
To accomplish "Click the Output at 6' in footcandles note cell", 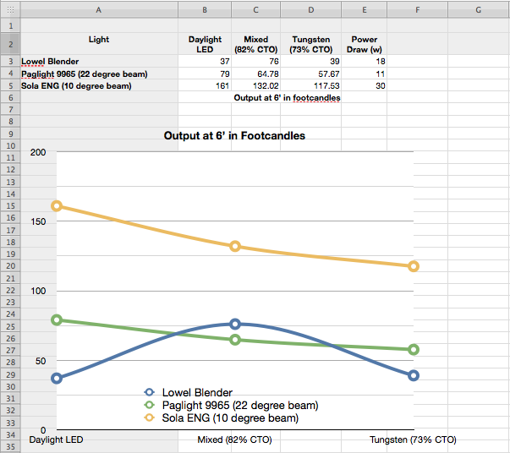I will pos(287,97).
